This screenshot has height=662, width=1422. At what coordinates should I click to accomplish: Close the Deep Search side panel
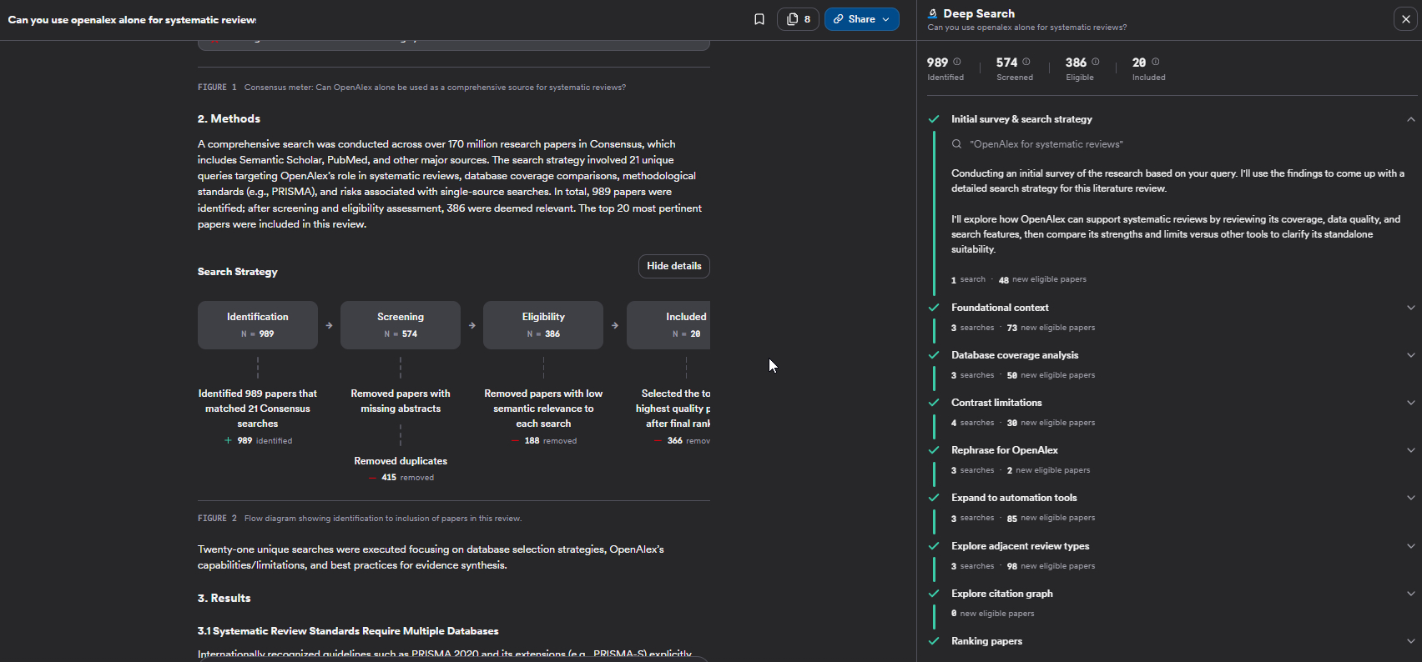pos(1405,19)
